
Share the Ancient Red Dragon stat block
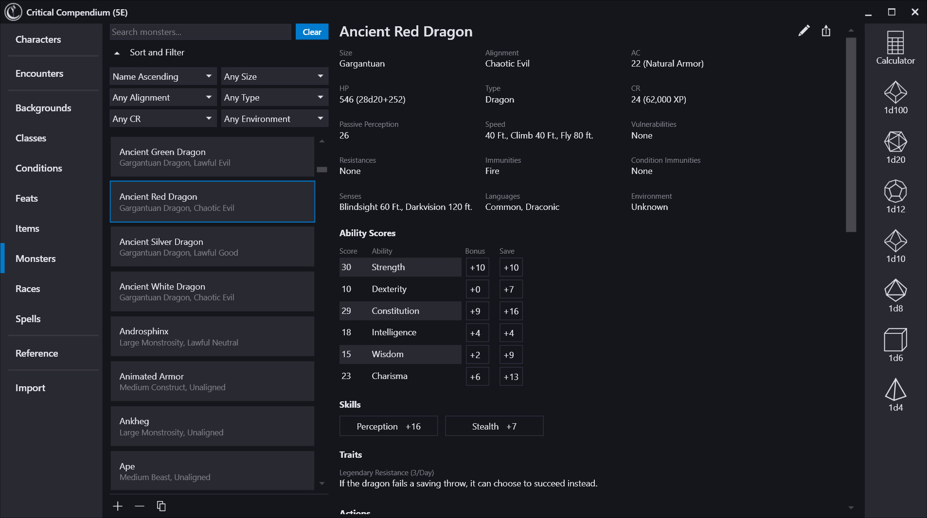pyautogui.click(x=825, y=31)
